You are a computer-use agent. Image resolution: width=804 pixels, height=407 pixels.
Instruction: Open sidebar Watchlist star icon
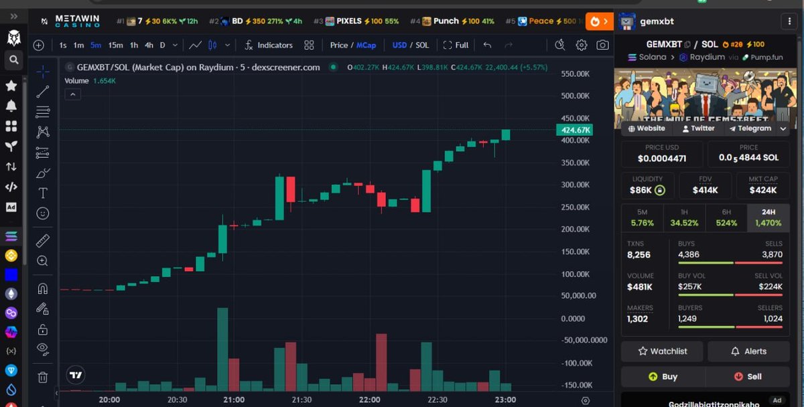click(x=11, y=86)
